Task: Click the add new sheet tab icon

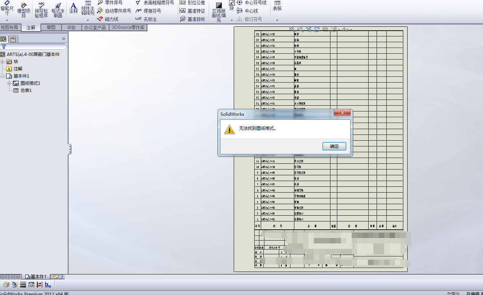Action: (57, 277)
